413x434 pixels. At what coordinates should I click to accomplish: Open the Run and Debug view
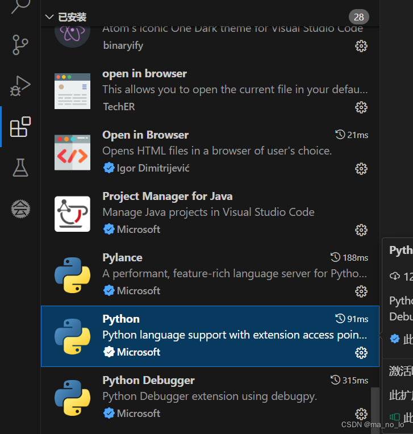tap(20, 86)
